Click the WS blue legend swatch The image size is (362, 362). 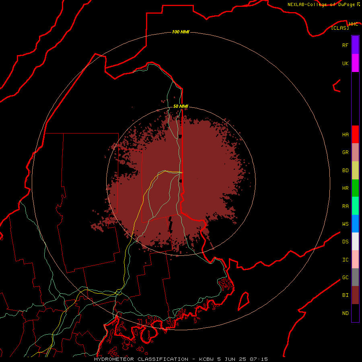(x=355, y=224)
